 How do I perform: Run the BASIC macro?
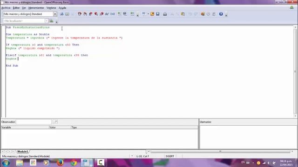[x=67, y=14]
